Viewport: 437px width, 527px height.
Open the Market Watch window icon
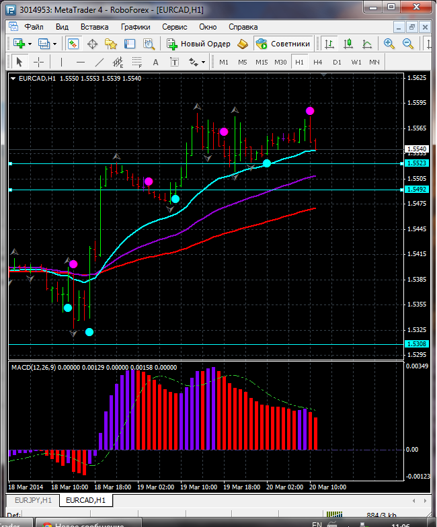tap(73, 44)
